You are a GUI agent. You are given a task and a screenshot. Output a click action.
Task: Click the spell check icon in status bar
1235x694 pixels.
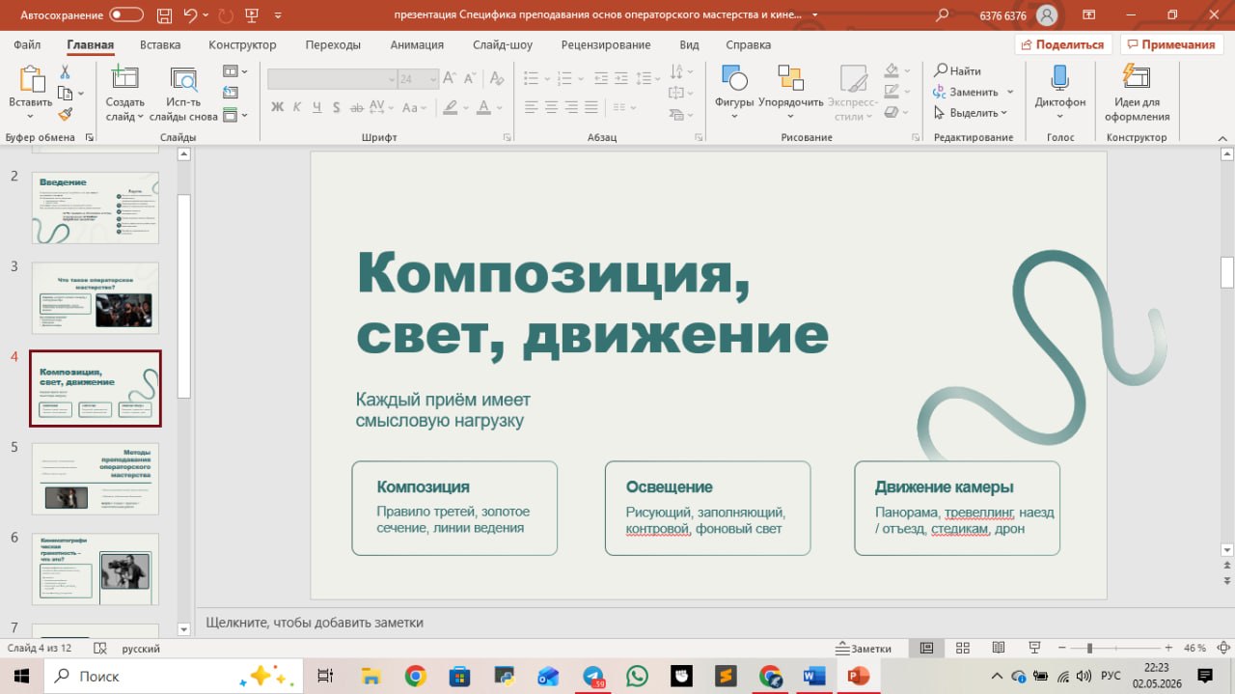click(98, 649)
